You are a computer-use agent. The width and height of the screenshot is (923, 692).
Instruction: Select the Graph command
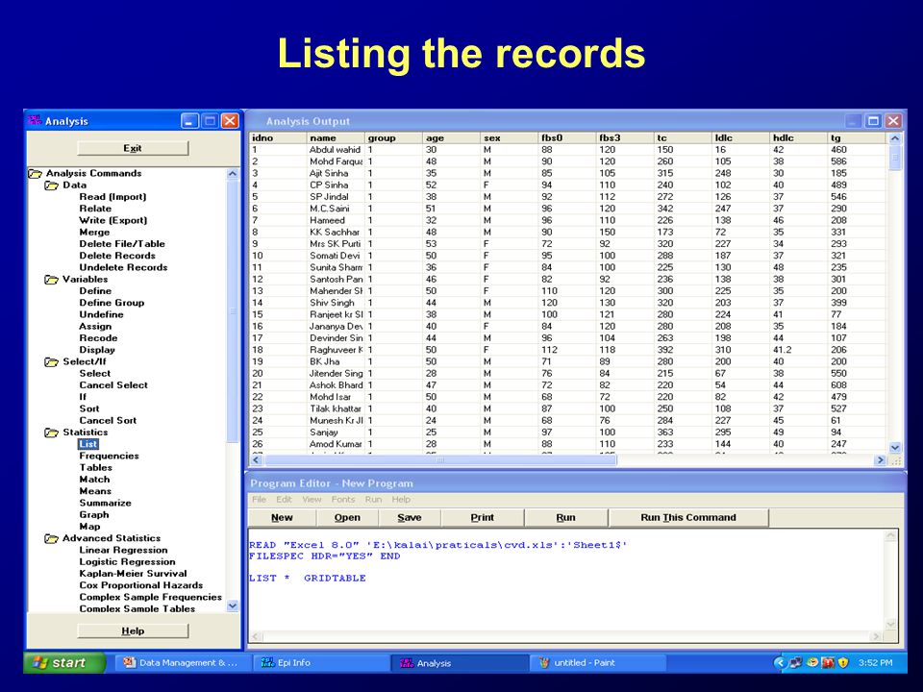94,515
